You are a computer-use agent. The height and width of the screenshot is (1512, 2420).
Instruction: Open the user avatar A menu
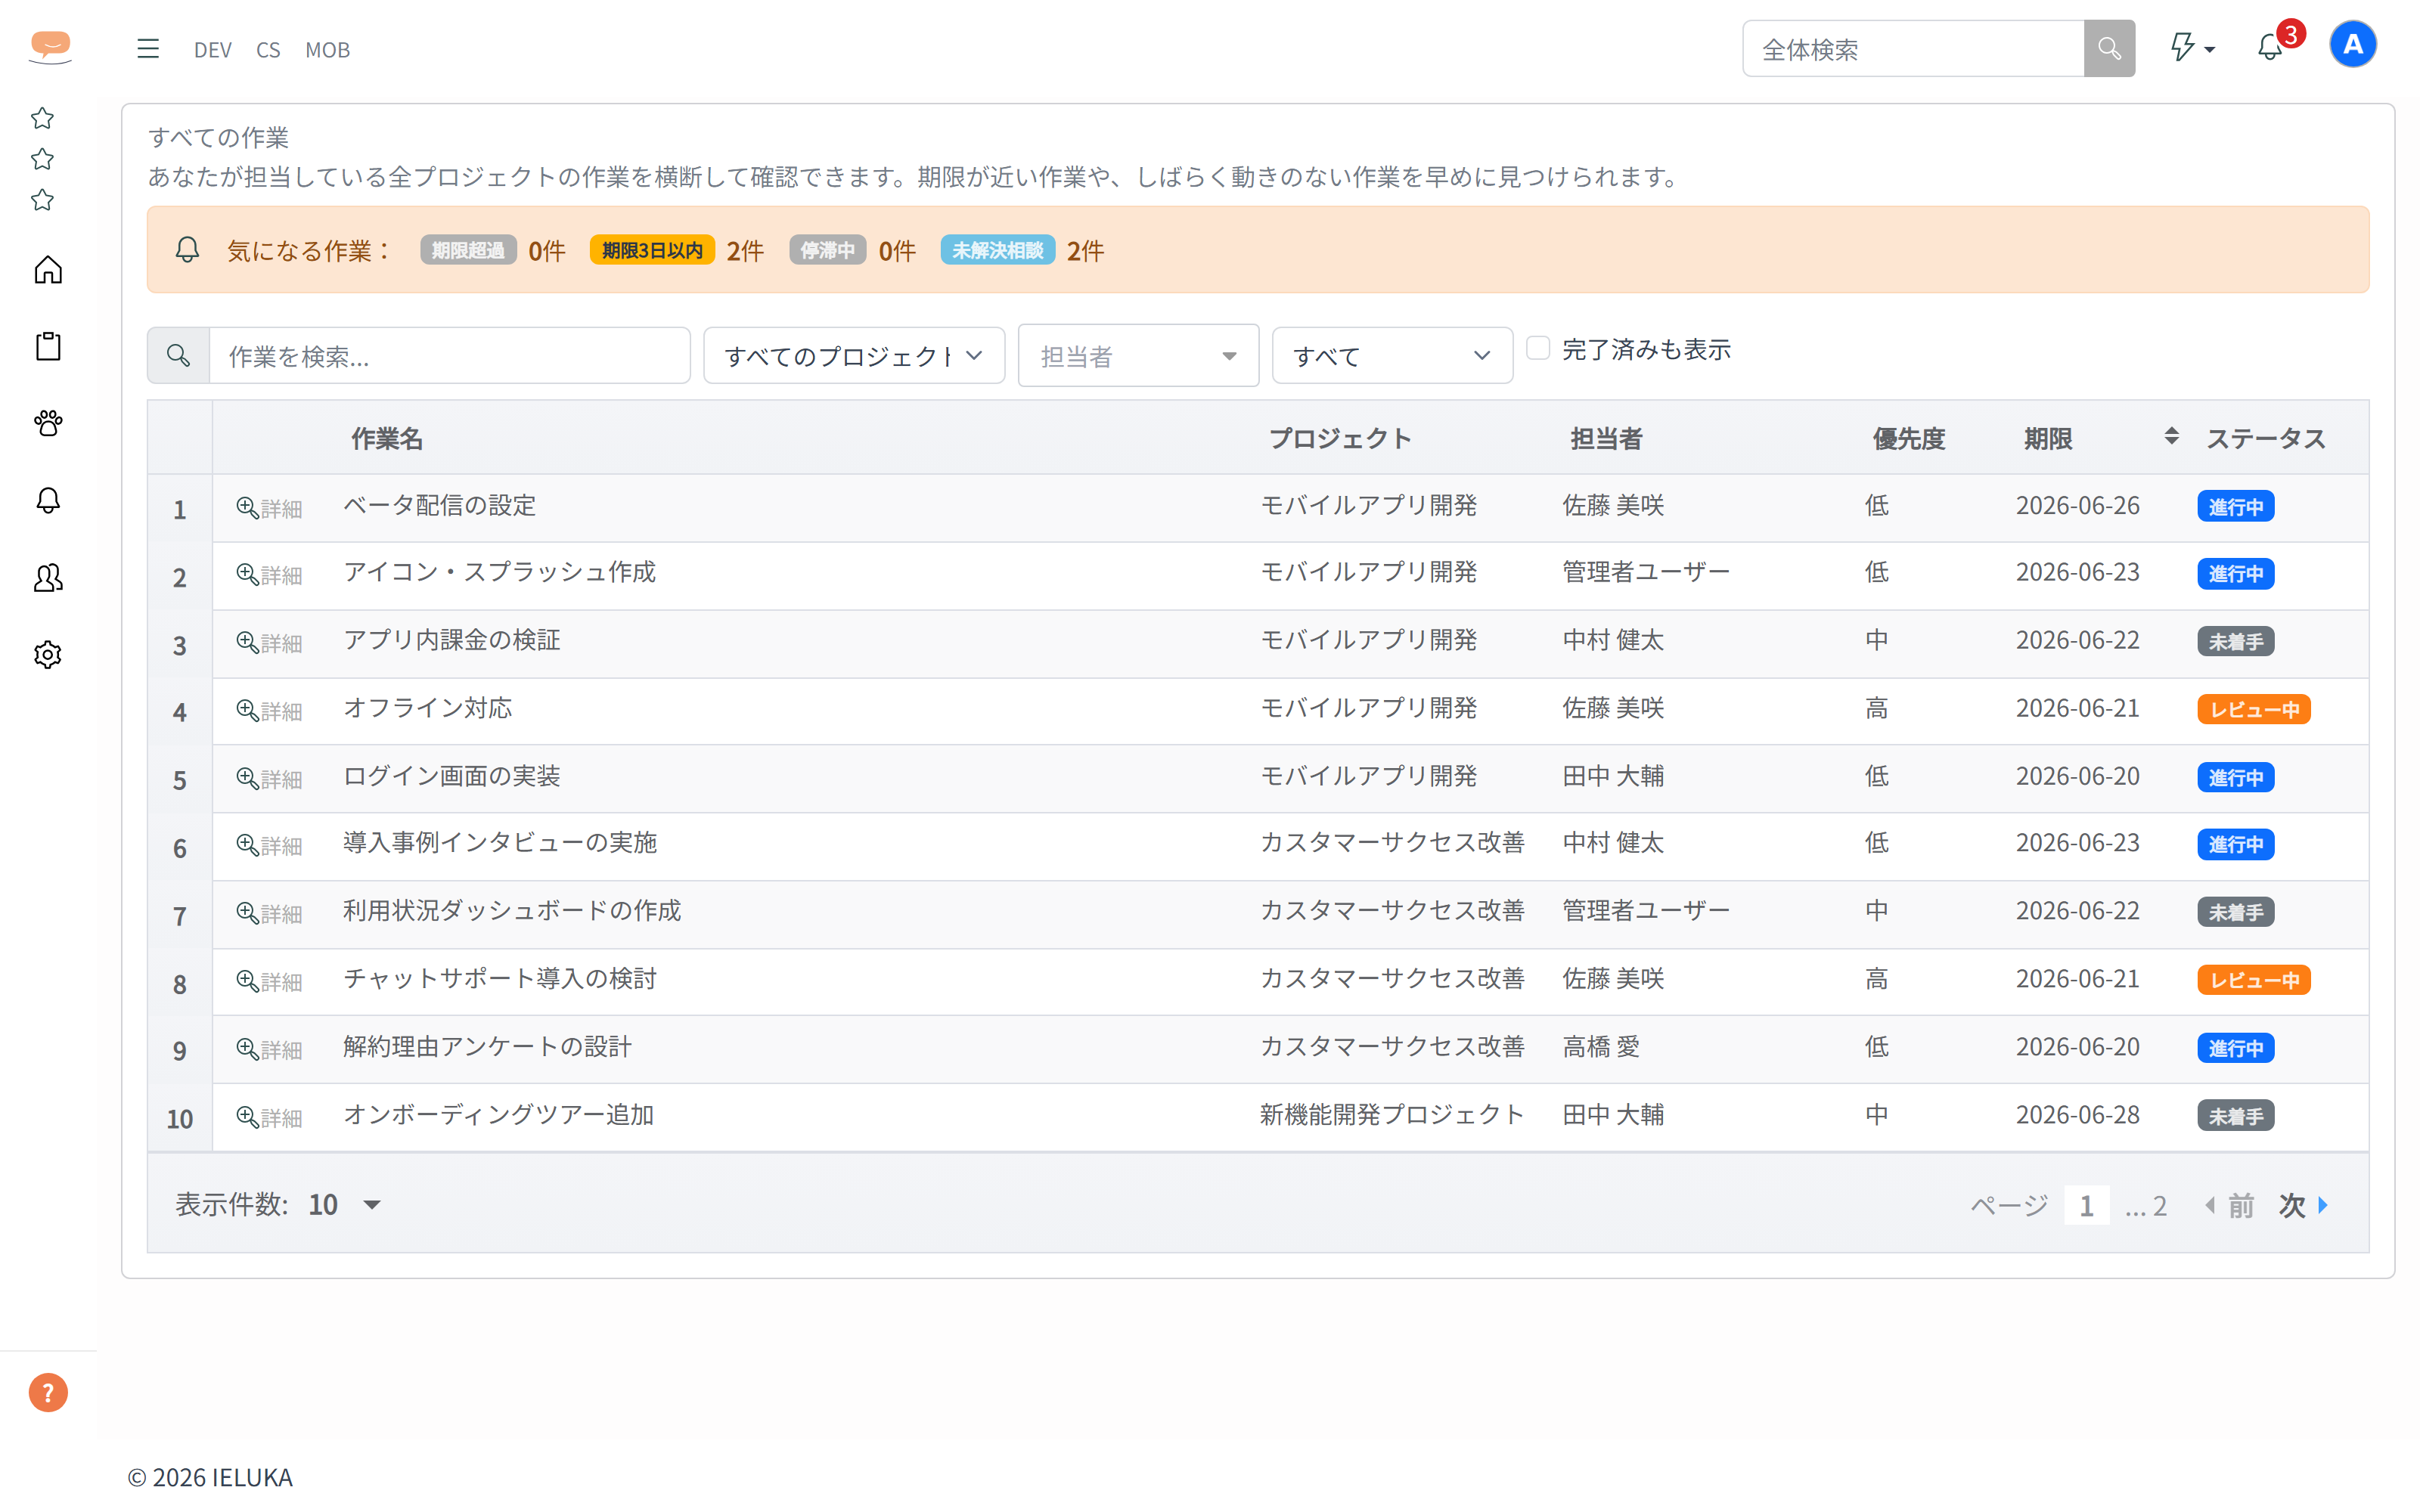tap(2353, 44)
